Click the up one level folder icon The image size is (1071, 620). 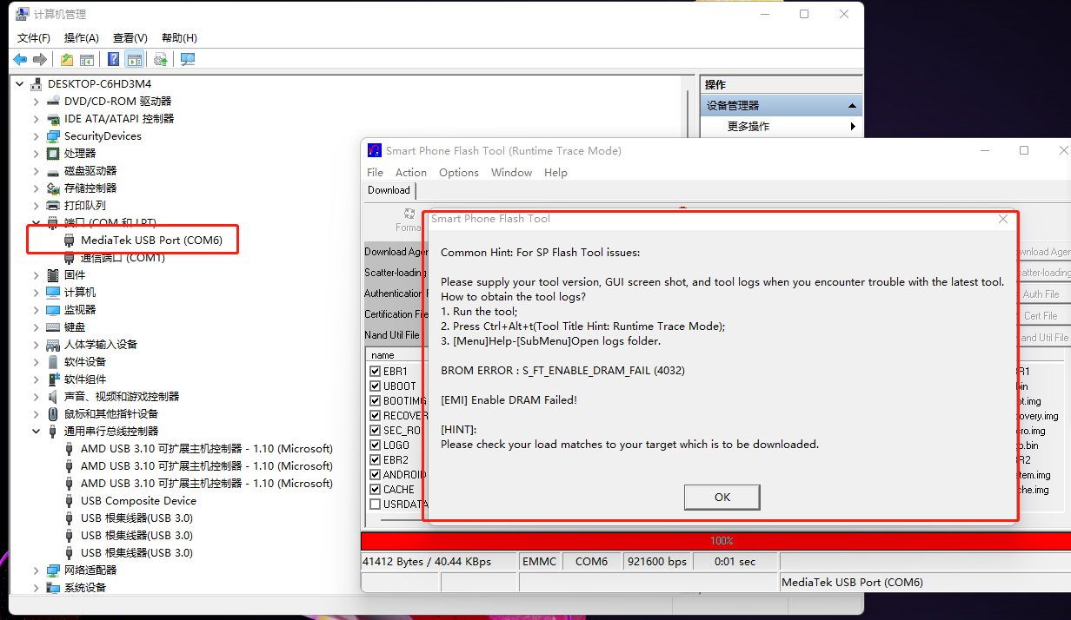[67, 59]
